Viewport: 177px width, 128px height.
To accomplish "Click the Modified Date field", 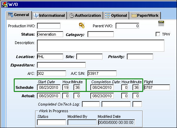I will click(x=117, y=122).
